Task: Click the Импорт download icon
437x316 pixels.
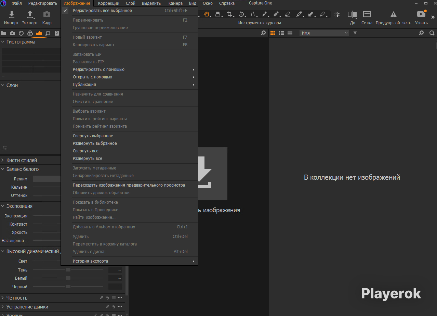Action: point(11,15)
